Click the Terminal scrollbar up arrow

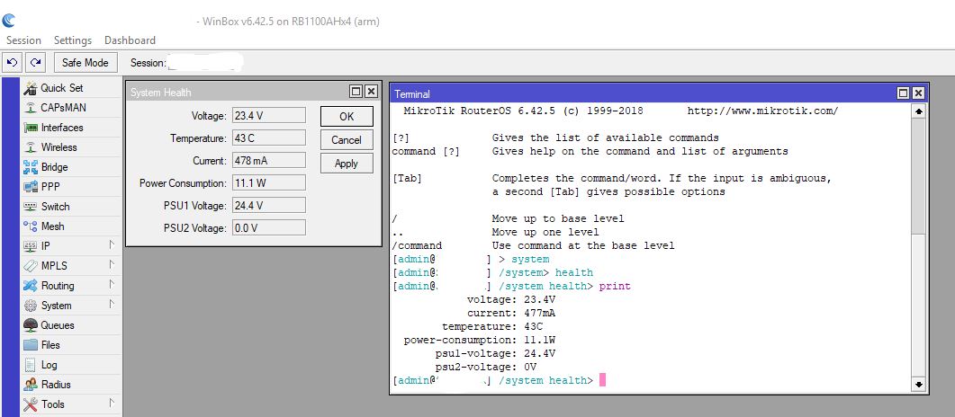[x=918, y=111]
